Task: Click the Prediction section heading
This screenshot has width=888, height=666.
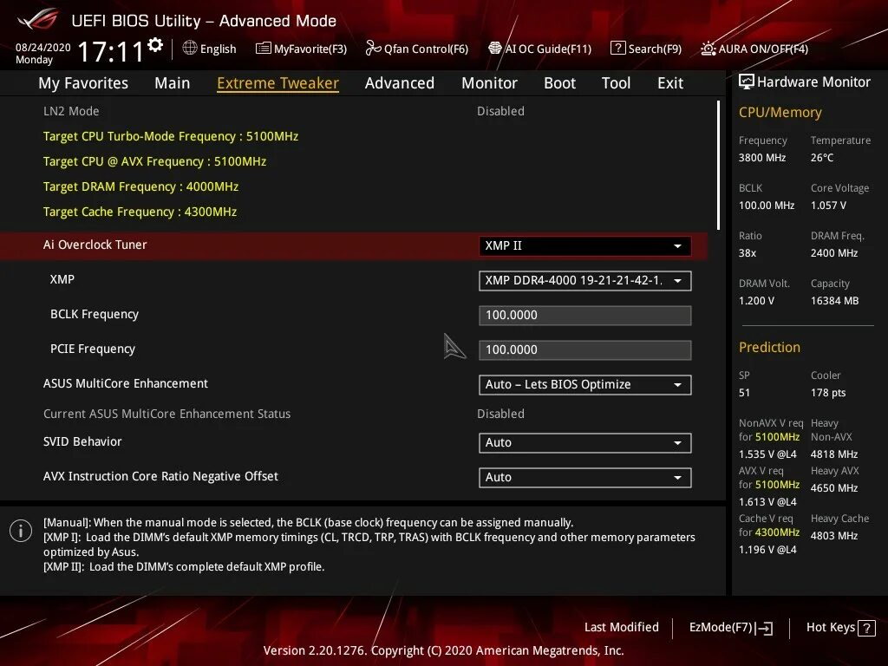Action: click(769, 347)
